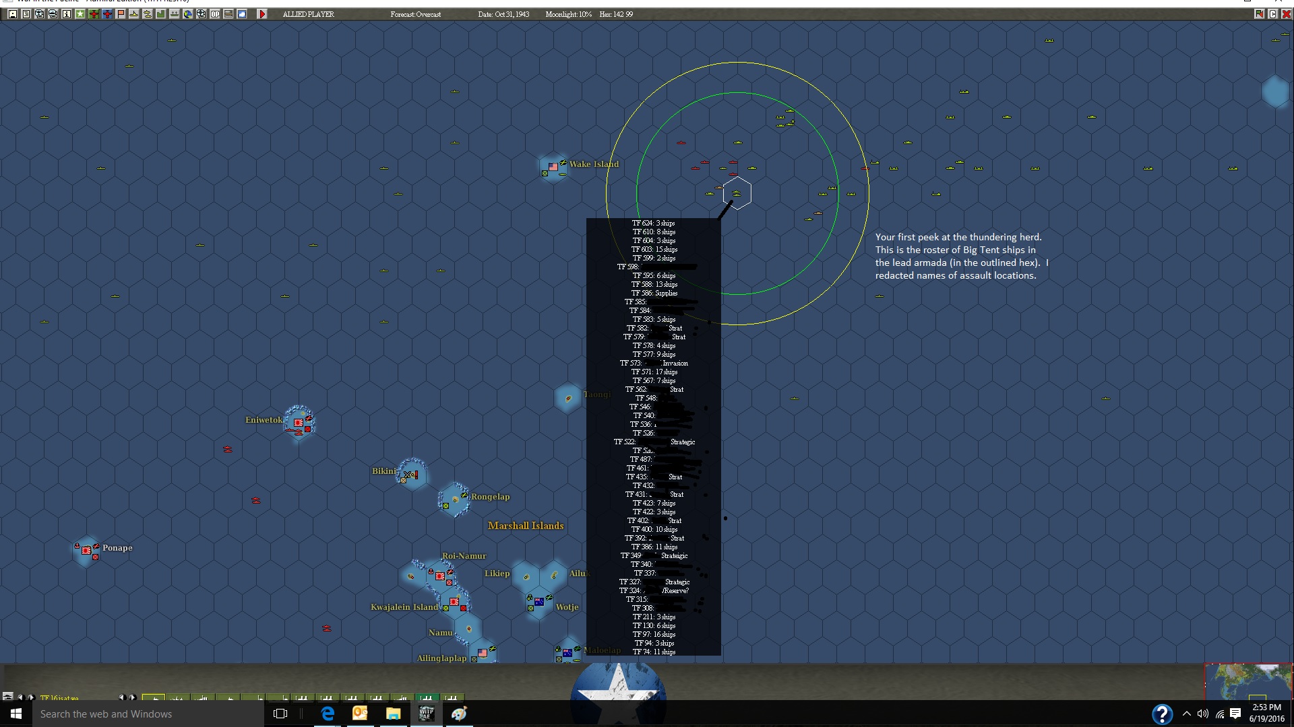Open the information 'i' screen icon
This screenshot has width=1294, height=727.
point(67,14)
